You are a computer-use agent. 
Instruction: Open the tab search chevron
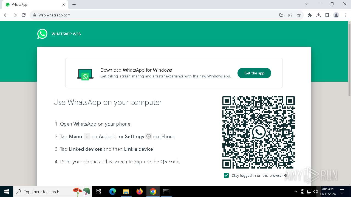307,4
